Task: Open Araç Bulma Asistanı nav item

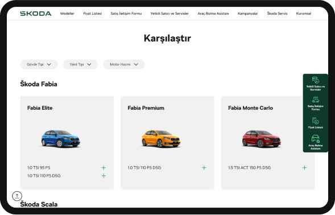Action: click(213, 14)
